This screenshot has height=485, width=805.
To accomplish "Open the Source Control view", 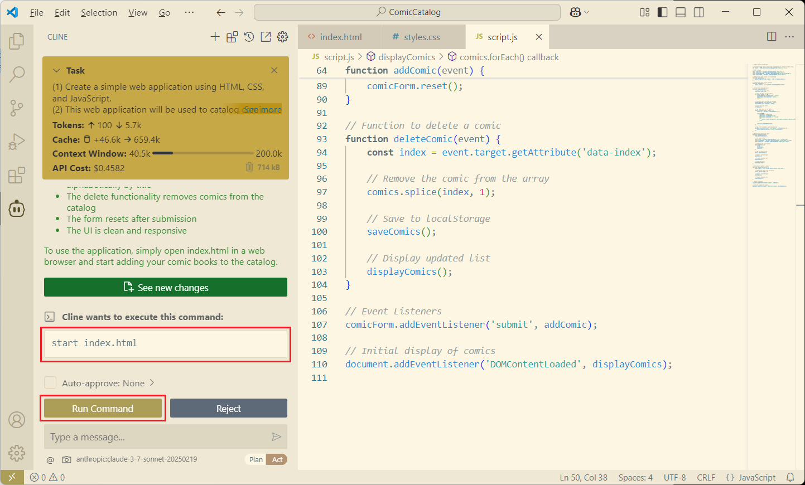I will point(16,108).
